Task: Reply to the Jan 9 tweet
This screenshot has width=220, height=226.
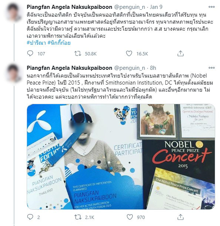Action: click(30, 54)
